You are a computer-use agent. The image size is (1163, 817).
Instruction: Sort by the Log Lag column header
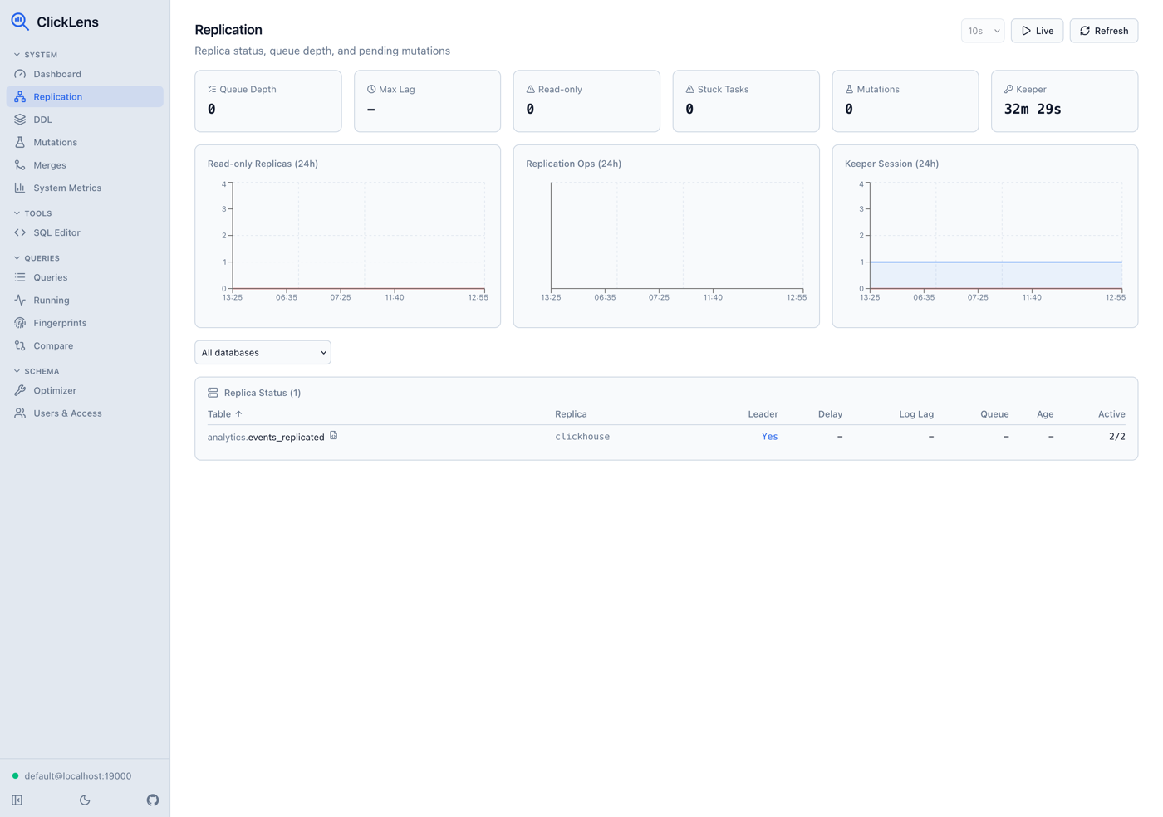916,413
